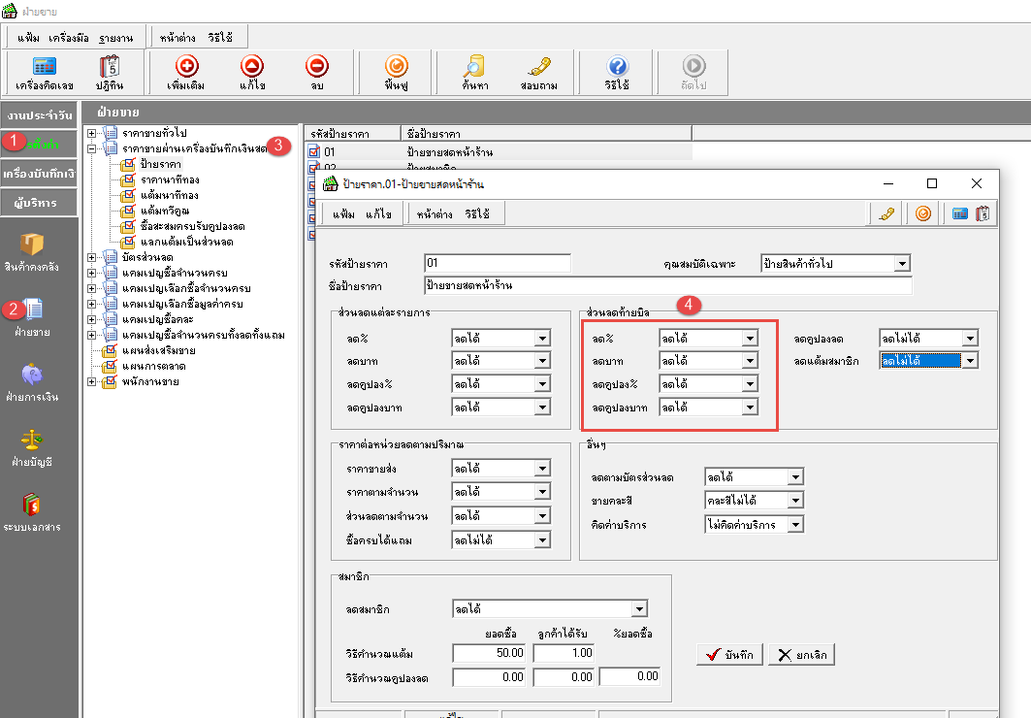The width and height of the screenshot is (1031, 718).
Task: Click the ยกเลิก cancel button
Action: (801, 655)
